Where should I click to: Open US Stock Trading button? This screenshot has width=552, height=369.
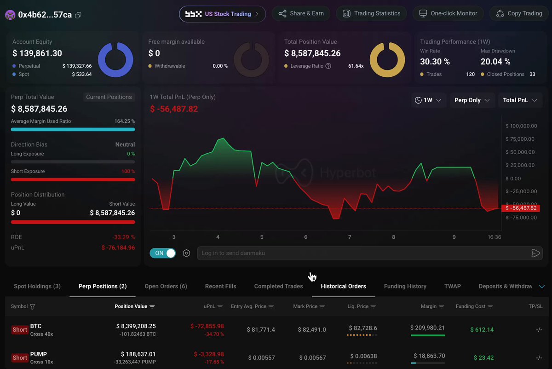click(x=223, y=14)
